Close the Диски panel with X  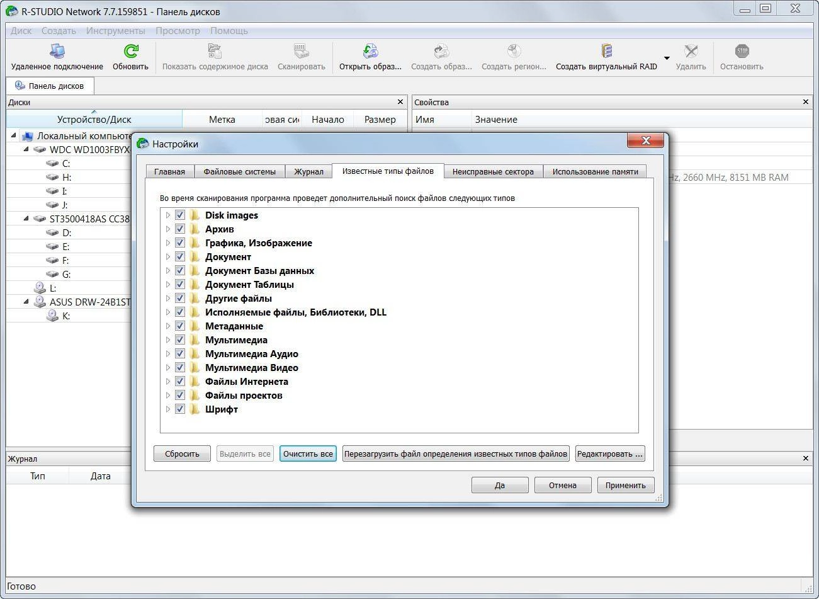[x=400, y=101]
